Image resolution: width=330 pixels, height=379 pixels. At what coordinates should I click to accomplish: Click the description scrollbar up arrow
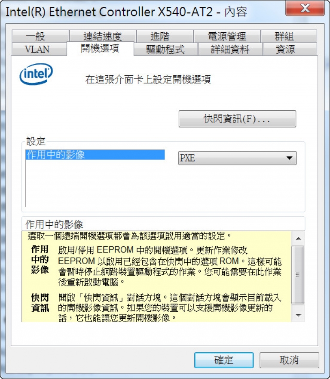point(298,239)
